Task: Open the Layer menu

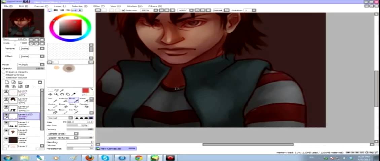Action: pos(60,6)
